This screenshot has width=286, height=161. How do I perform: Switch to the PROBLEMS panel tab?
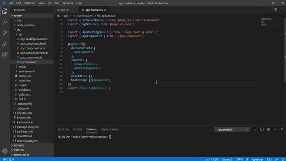click(x=63, y=129)
